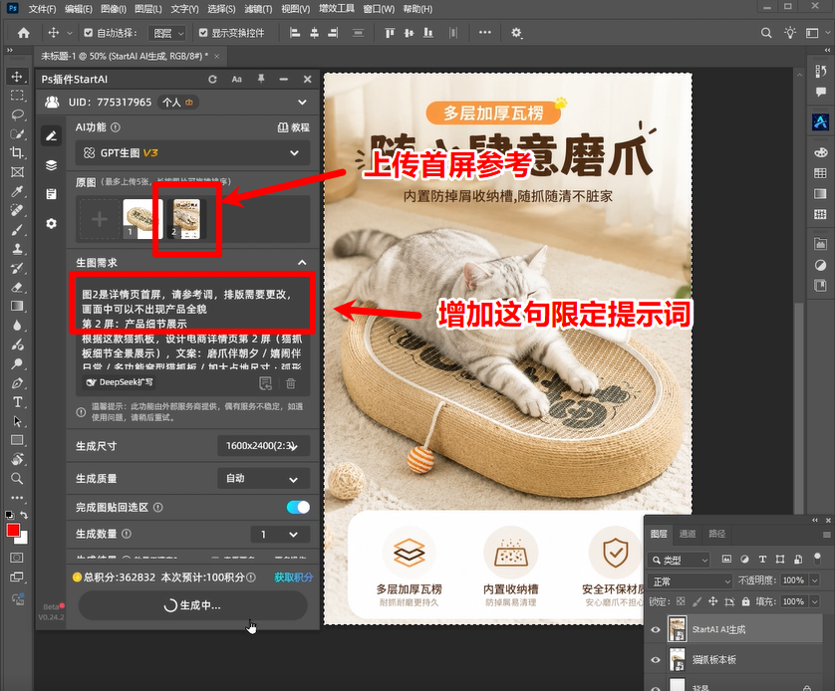Viewport: 835px width, 691px height.
Task: Select the Zoom tool in toolbar
Action: click(17, 478)
